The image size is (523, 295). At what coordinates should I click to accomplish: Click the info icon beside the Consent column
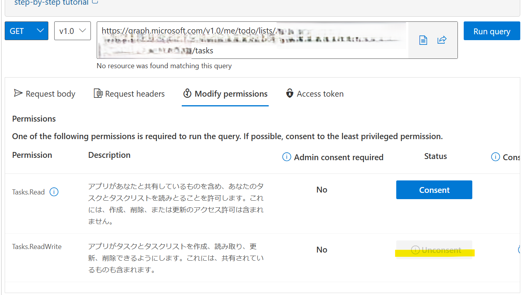495,157
